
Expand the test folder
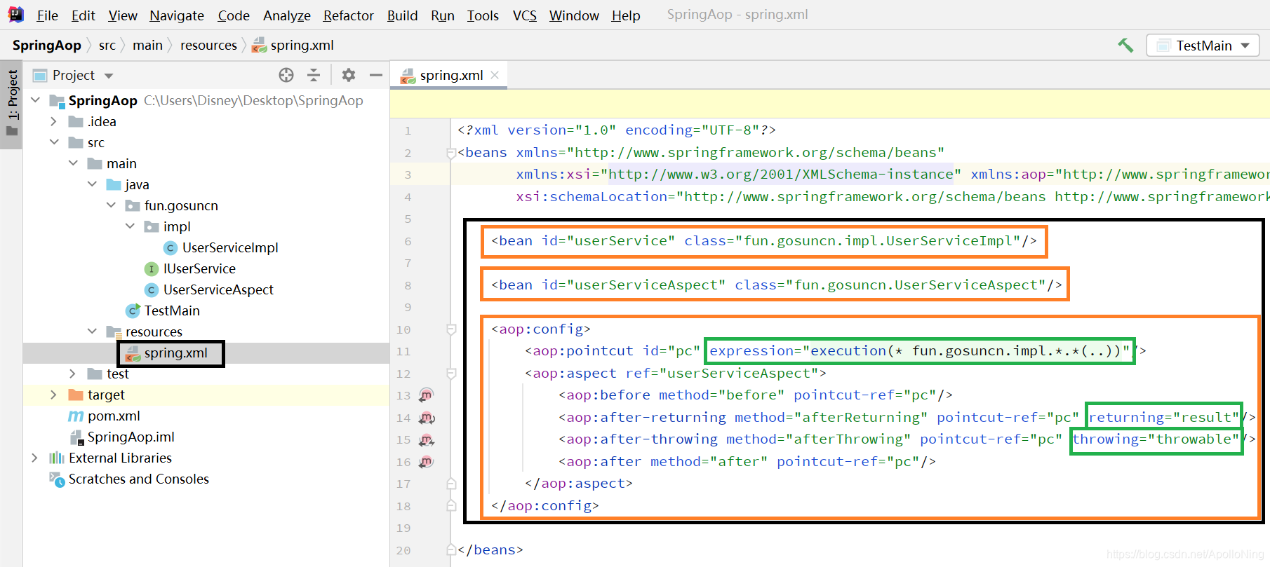pyautogui.click(x=73, y=374)
